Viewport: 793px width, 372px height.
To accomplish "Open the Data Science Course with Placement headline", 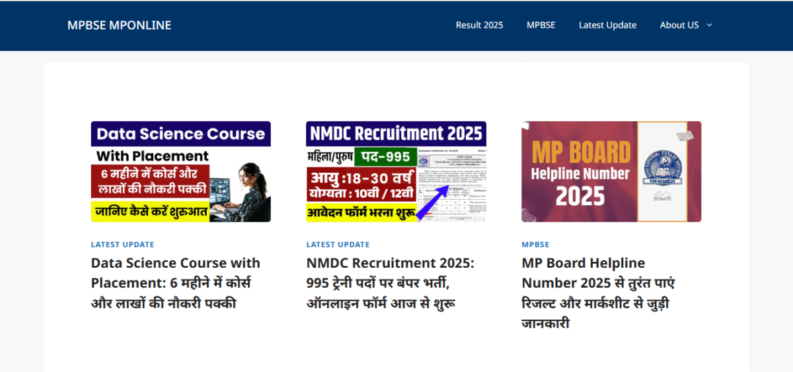I will tap(176, 283).
